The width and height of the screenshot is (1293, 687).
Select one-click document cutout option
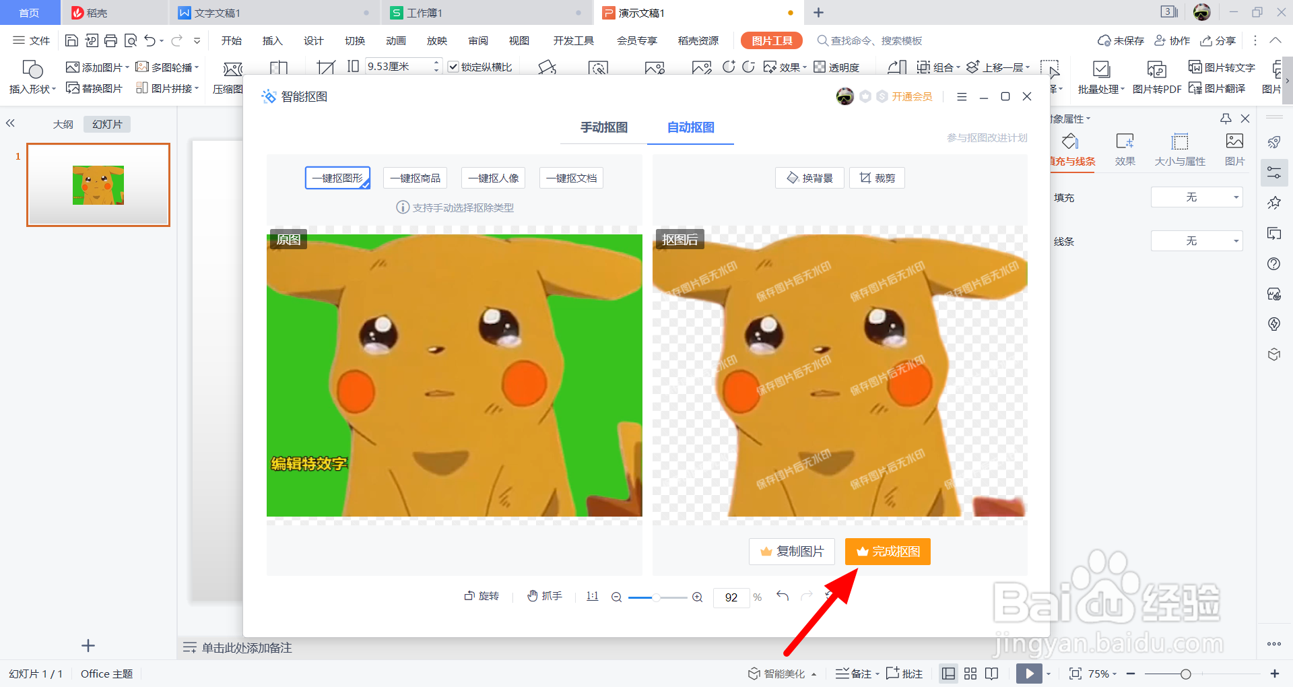pos(572,178)
